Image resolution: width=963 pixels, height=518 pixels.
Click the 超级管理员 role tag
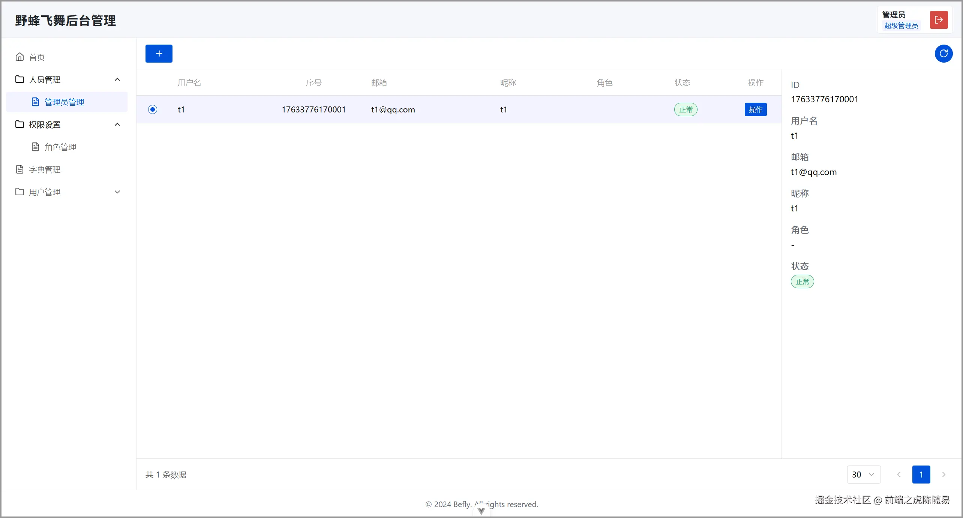[x=901, y=26]
